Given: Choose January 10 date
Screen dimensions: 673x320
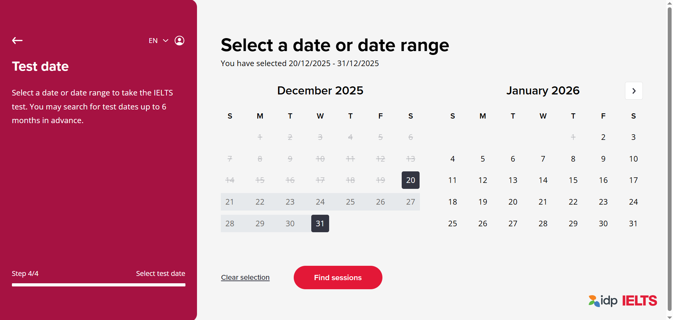Looking at the screenshot, I should coord(633,159).
